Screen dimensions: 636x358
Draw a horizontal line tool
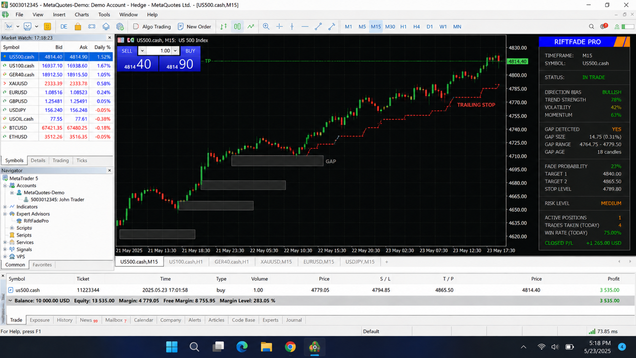tap(305, 27)
